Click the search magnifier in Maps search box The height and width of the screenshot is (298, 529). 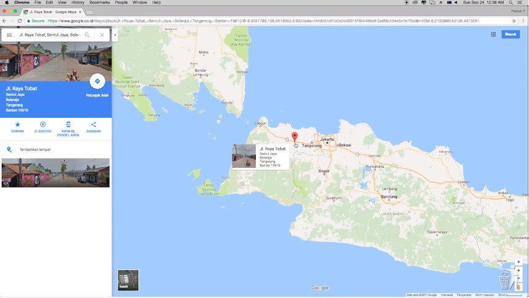pos(87,35)
